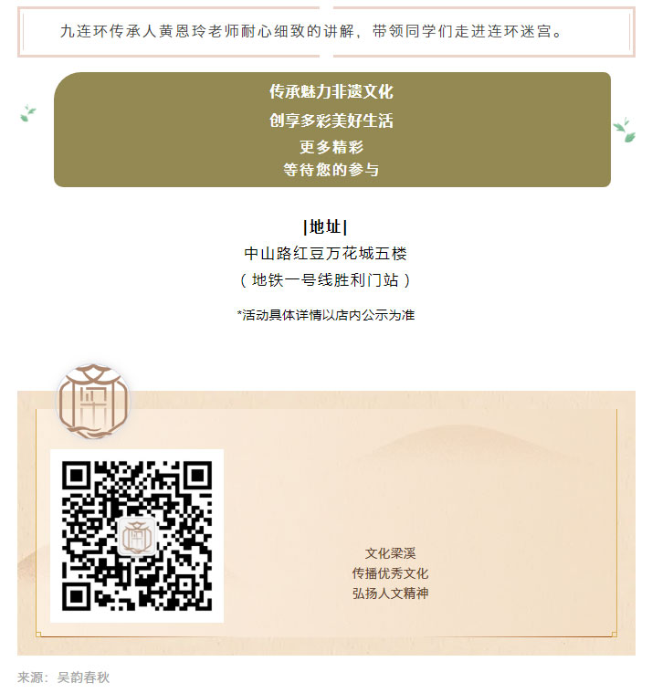This screenshot has width=652, height=693.
Task: Click the source label 吴韵春秋
Action: point(83,677)
